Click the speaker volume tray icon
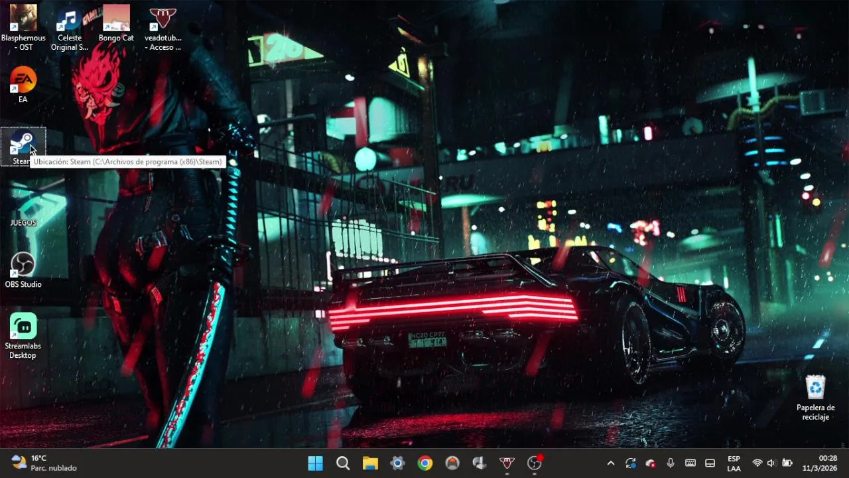 771,463
